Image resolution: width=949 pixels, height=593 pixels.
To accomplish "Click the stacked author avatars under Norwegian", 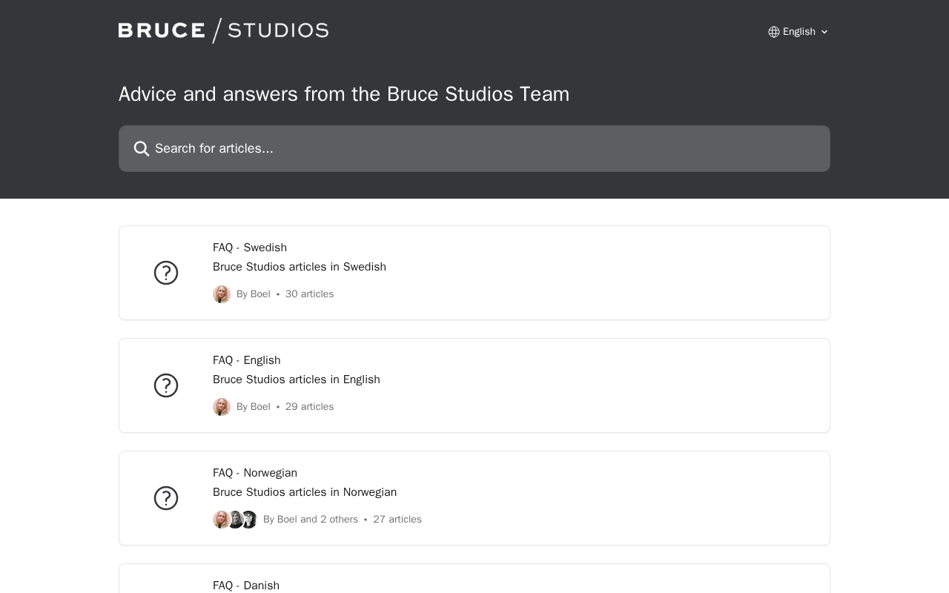I will (235, 520).
